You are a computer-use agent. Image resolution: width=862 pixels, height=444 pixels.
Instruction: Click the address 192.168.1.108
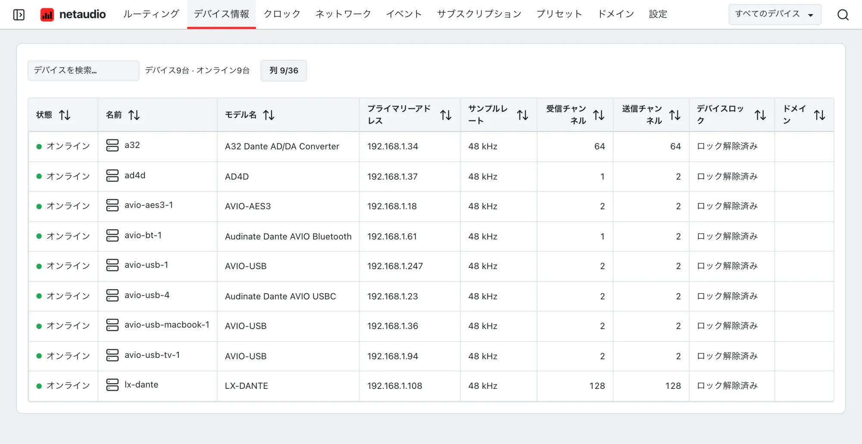(394, 386)
